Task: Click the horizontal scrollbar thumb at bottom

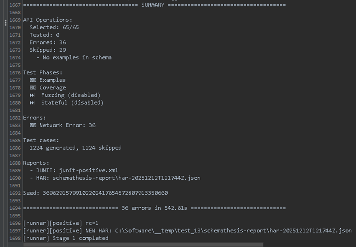Action: [143, 245]
